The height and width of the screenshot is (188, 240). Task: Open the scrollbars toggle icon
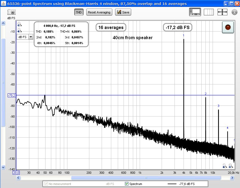click(x=195, y=12)
